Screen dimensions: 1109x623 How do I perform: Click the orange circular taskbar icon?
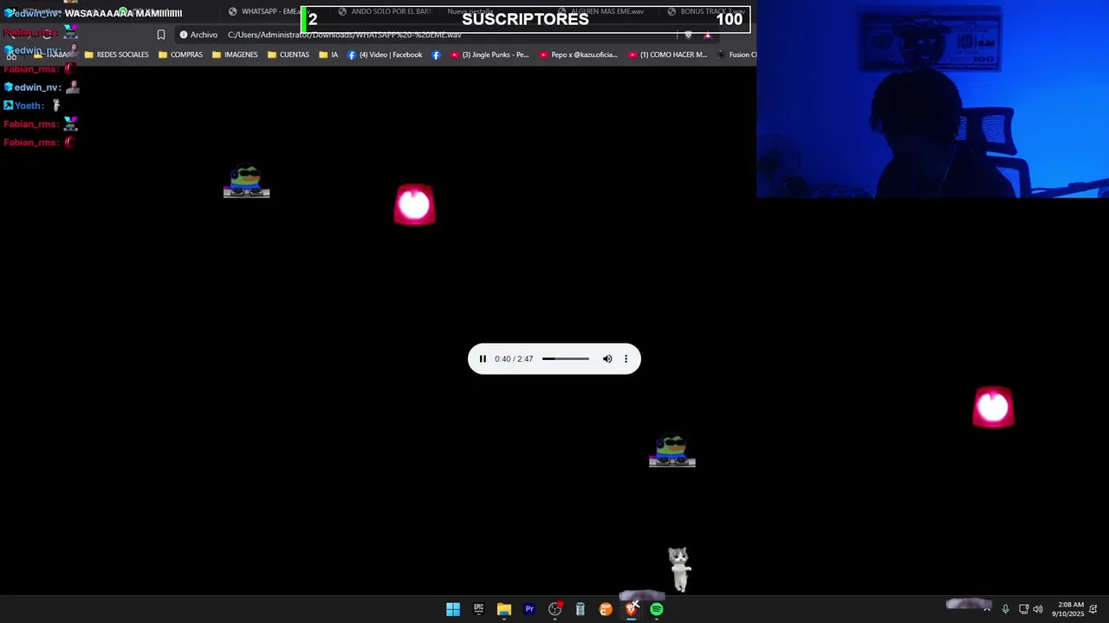click(606, 609)
